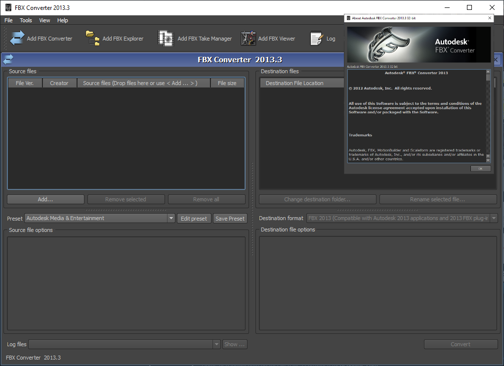This screenshot has height=366, width=504.
Task: Minimize the FBX Converter window
Action: point(447,7)
